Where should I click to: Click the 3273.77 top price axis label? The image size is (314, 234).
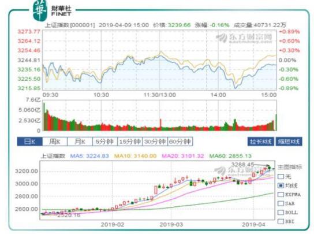(29, 32)
